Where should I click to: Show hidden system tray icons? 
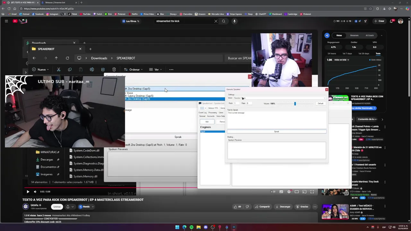point(368,227)
